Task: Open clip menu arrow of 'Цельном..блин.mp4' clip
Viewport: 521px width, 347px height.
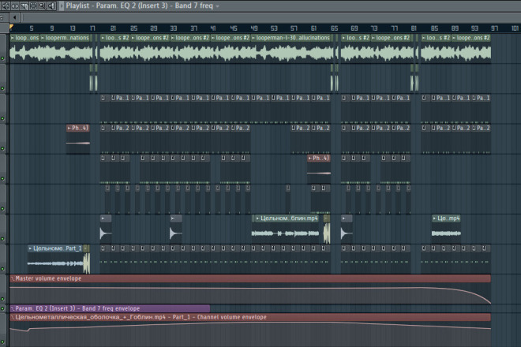Action: pyautogui.click(x=257, y=218)
